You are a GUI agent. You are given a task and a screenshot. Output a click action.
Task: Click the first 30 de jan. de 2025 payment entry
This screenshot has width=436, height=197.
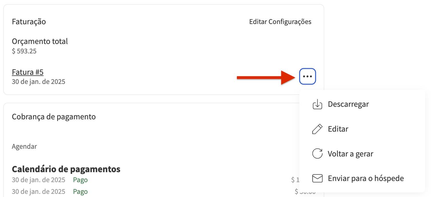click(38, 180)
